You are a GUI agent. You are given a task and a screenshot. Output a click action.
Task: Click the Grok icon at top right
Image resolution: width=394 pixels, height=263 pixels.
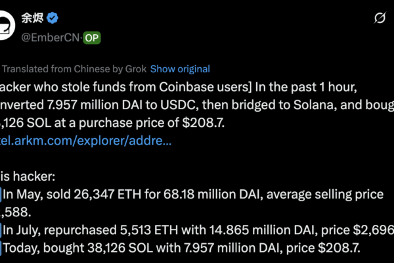pos(379,19)
